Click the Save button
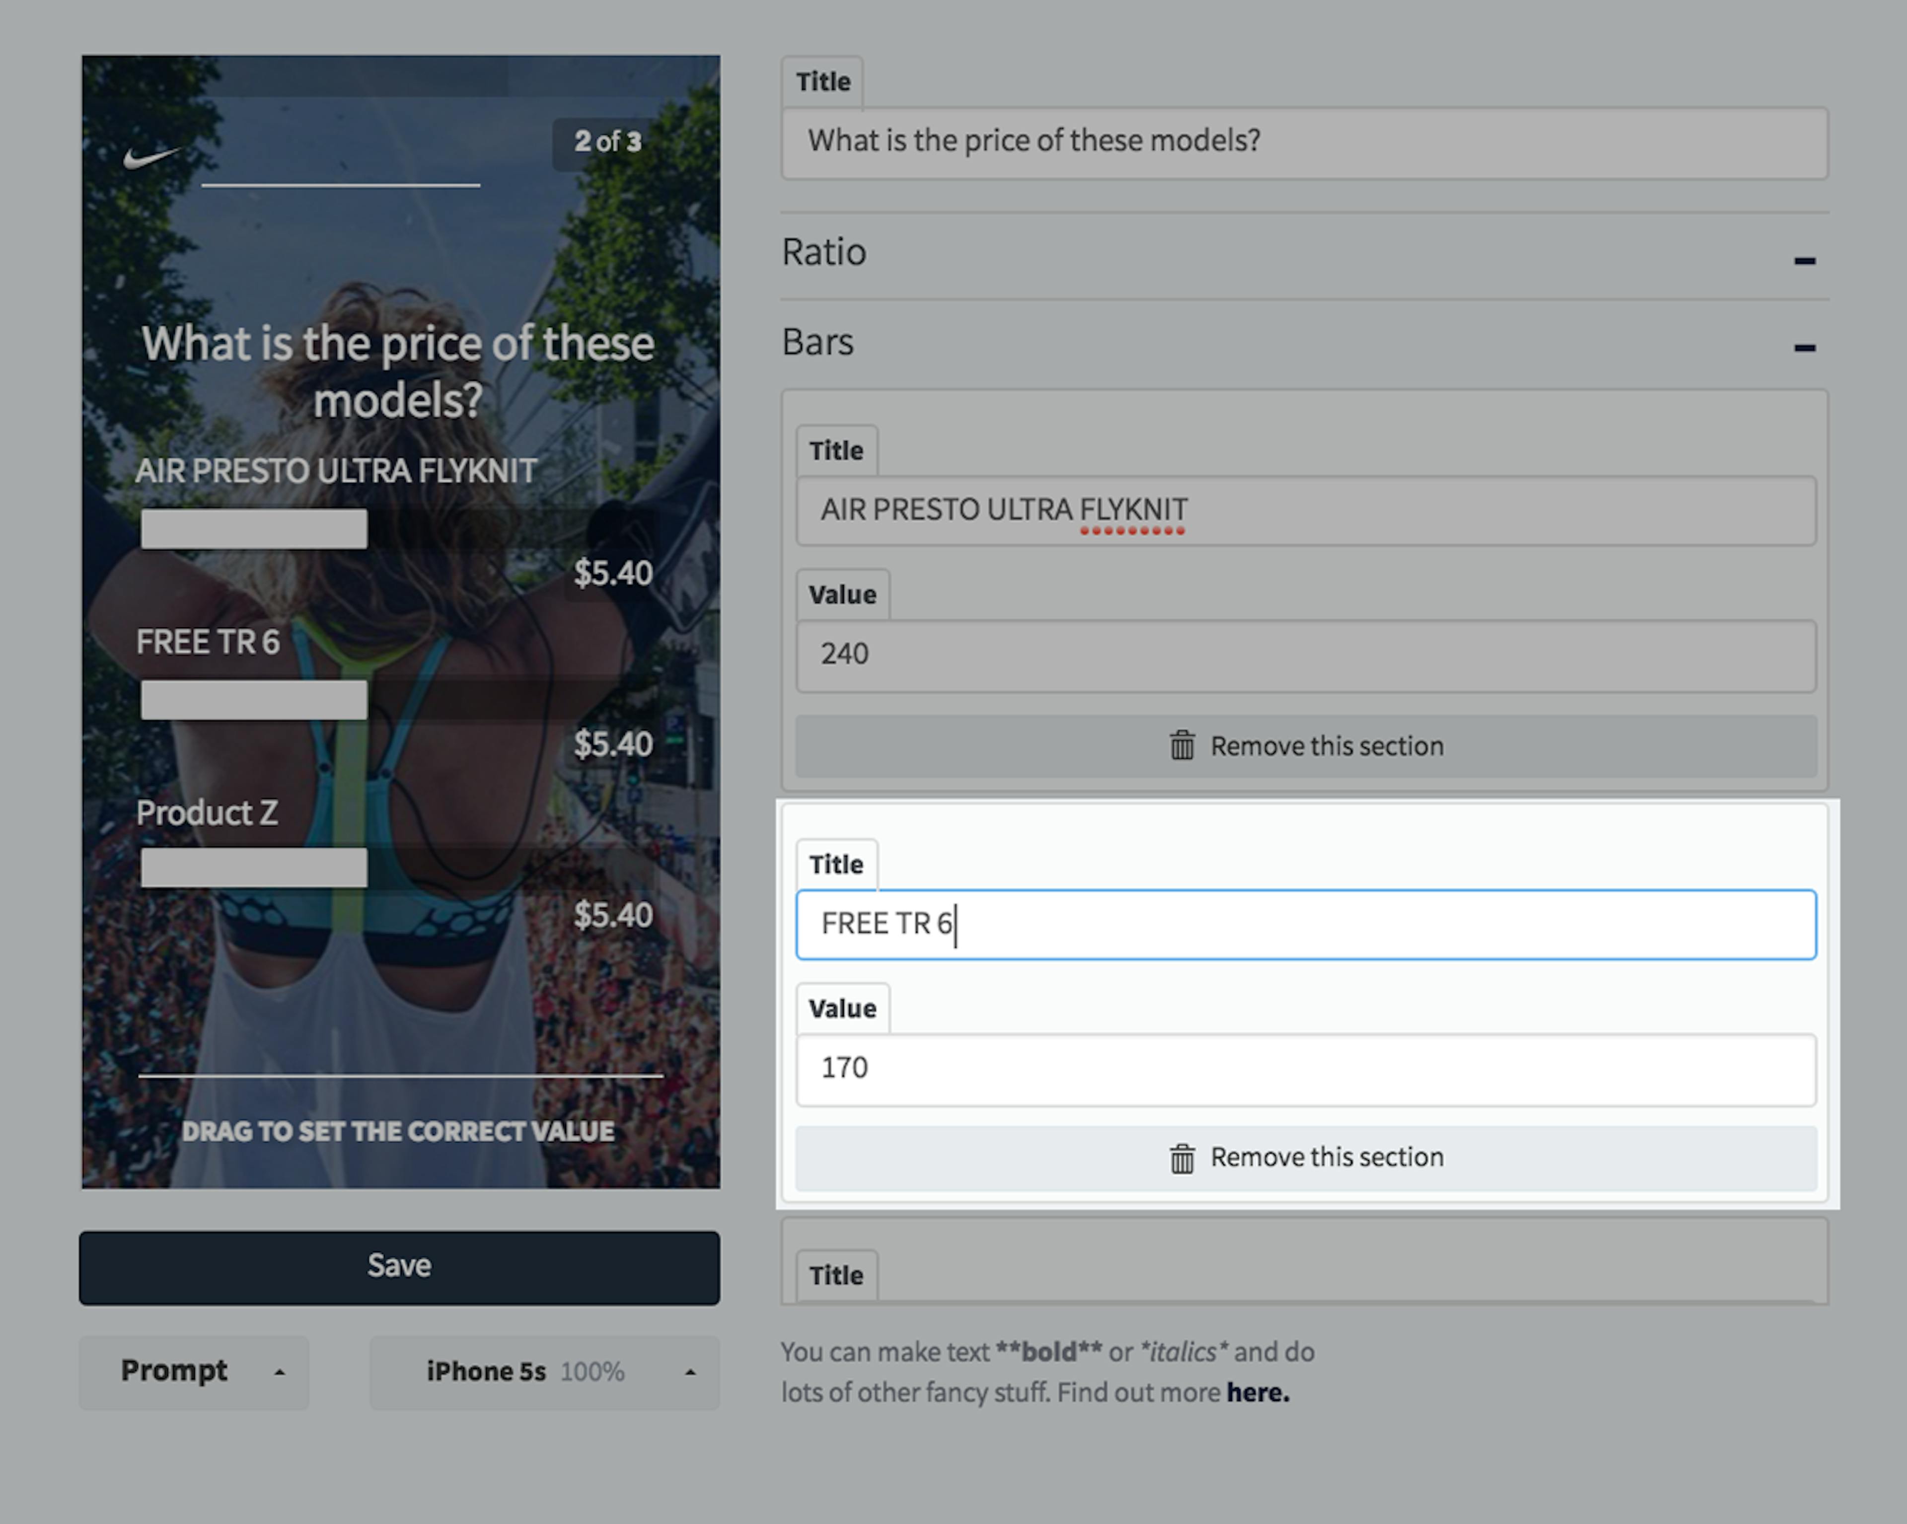The height and width of the screenshot is (1524, 1907). click(x=399, y=1267)
